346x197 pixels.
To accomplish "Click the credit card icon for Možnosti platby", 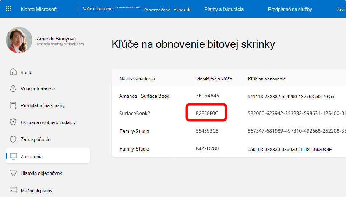I will (x=13, y=190).
